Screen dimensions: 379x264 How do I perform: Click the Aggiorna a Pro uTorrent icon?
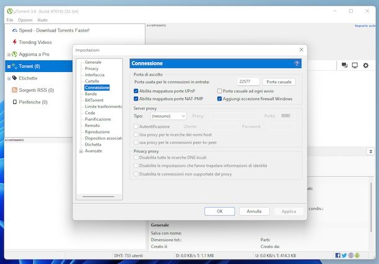click(x=15, y=55)
